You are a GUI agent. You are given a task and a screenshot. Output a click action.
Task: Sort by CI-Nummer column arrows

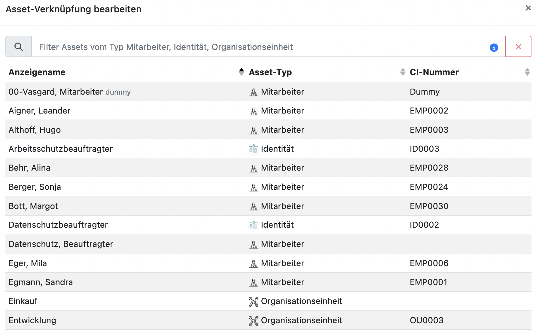pyautogui.click(x=527, y=72)
